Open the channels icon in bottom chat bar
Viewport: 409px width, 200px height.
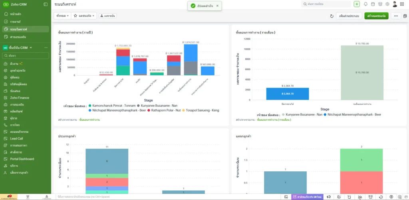(x=28, y=197)
